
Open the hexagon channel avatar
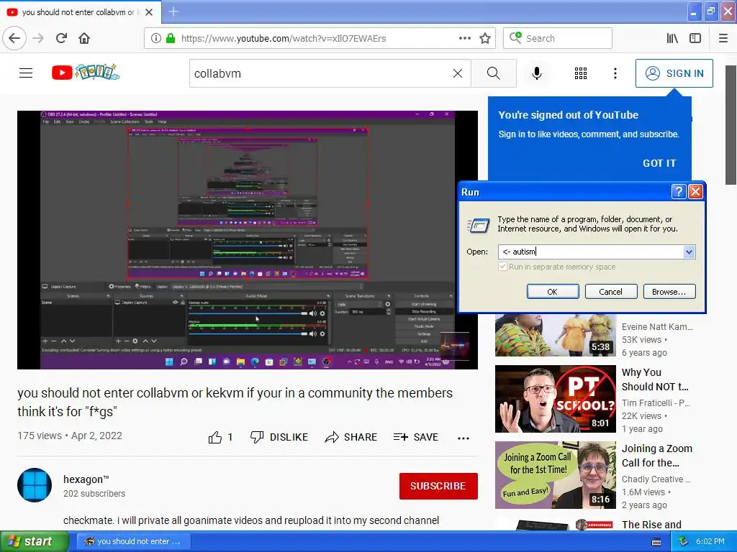point(35,485)
